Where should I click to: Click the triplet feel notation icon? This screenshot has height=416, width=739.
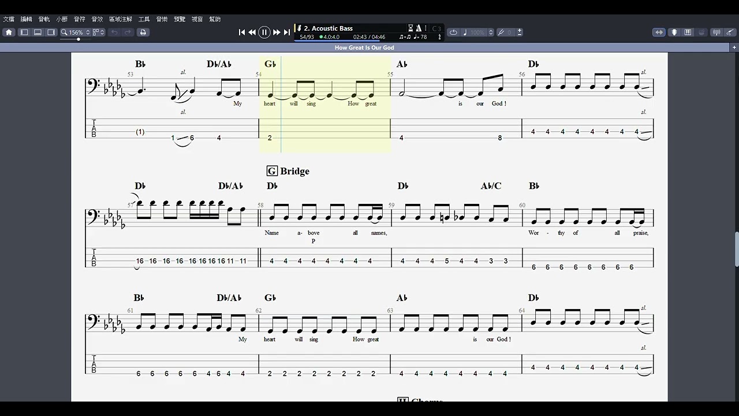405,37
